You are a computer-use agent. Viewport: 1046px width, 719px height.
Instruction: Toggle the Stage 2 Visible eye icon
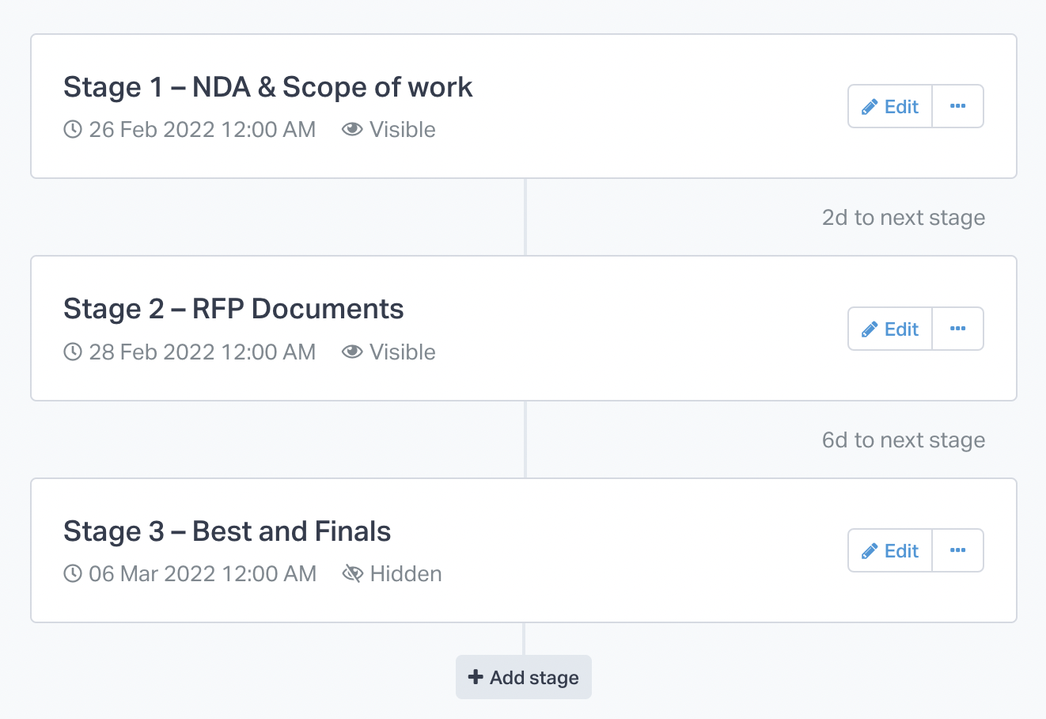pyautogui.click(x=352, y=352)
